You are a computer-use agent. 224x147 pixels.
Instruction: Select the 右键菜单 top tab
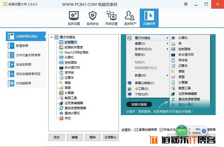[x=149, y=18]
